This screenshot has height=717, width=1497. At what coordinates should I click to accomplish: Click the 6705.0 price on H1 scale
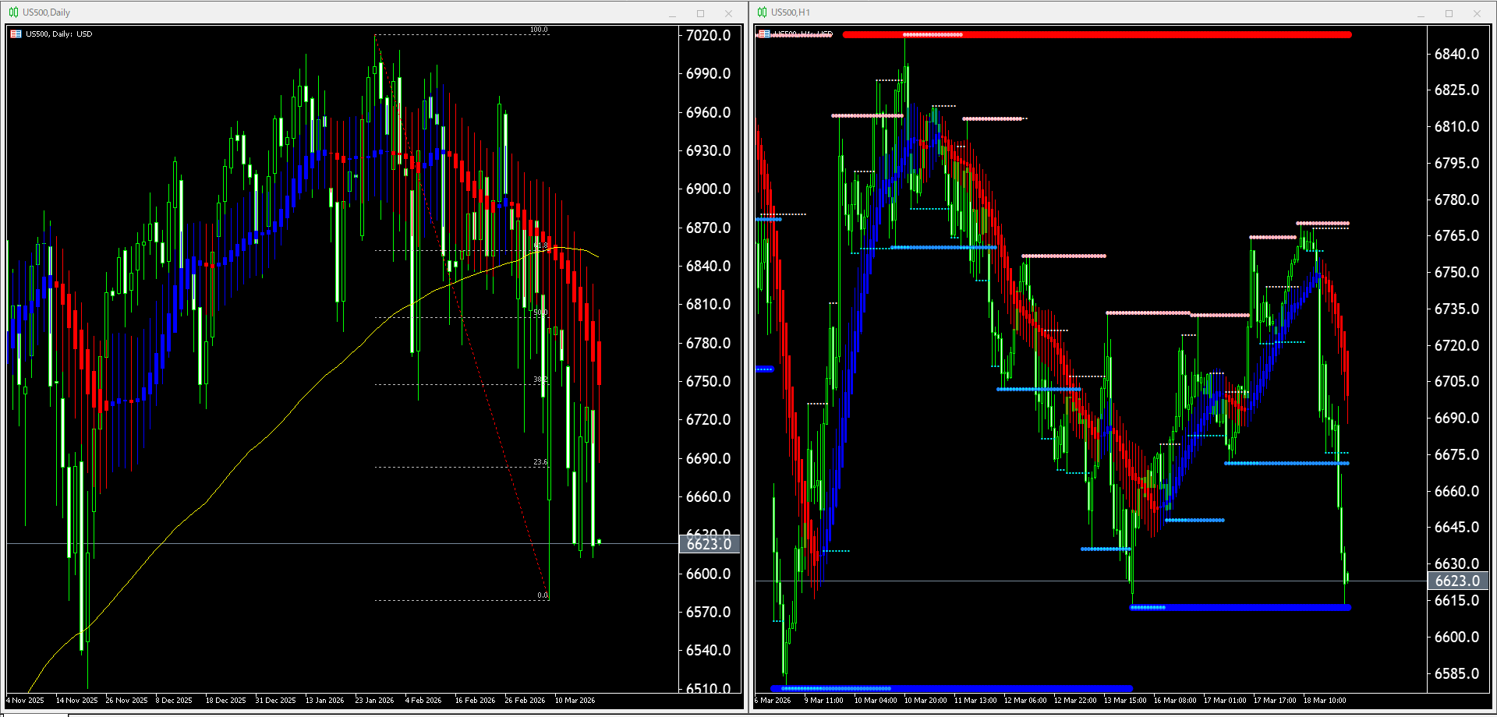pos(1456,381)
